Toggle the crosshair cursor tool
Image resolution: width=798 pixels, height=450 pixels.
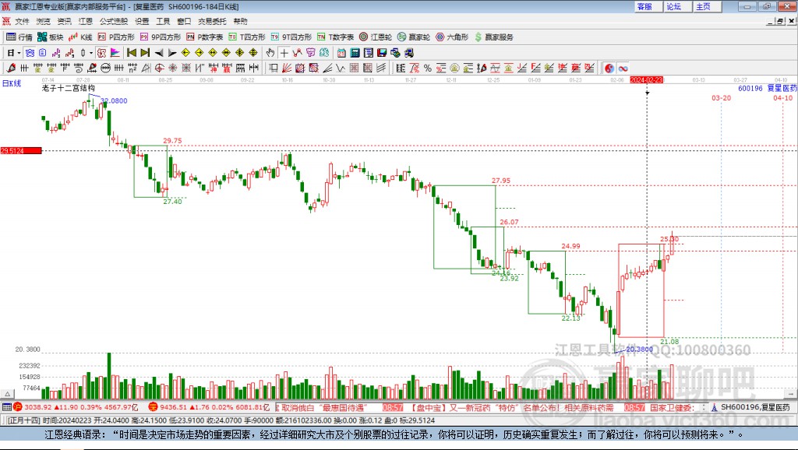click(x=284, y=53)
